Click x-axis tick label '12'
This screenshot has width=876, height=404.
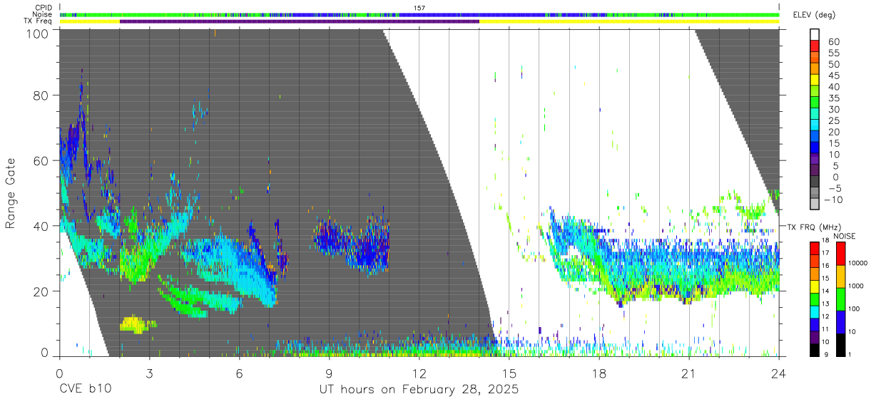pos(419,373)
